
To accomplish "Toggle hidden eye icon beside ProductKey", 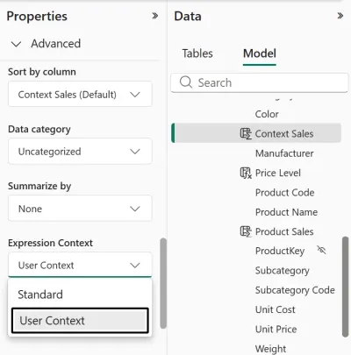I will point(321,250).
